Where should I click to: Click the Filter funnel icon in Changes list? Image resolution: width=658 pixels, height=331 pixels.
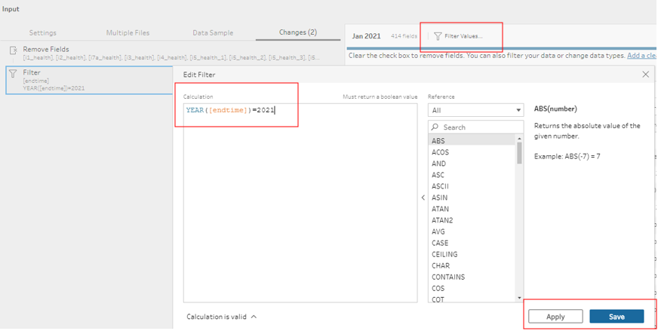pyautogui.click(x=13, y=74)
